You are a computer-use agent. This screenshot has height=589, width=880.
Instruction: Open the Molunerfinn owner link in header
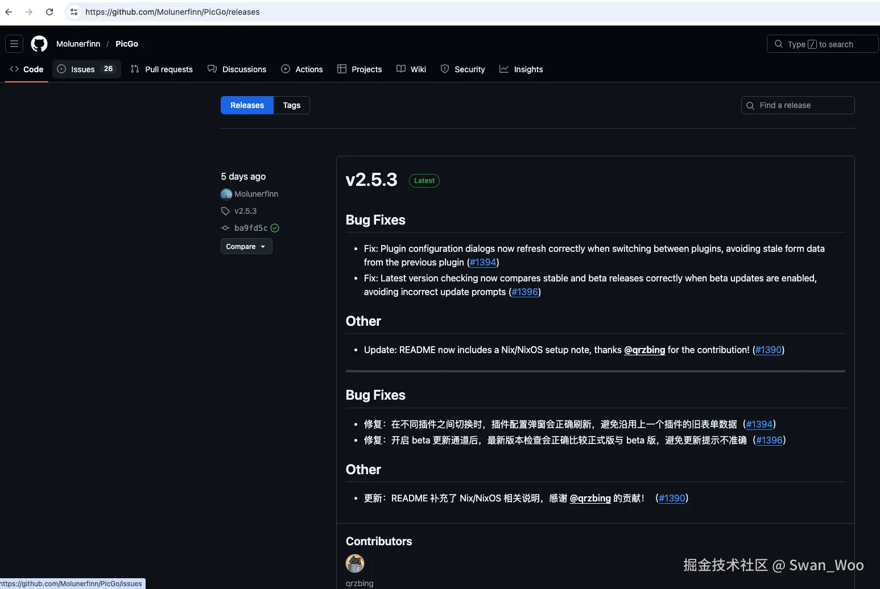click(78, 44)
